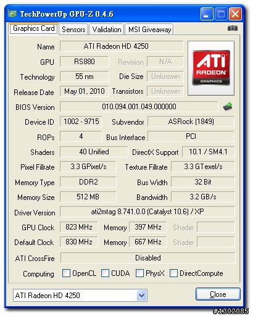The height and width of the screenshot is (316, 253).
Task: Click the ROPs value 4
Action: coord(81,136)
